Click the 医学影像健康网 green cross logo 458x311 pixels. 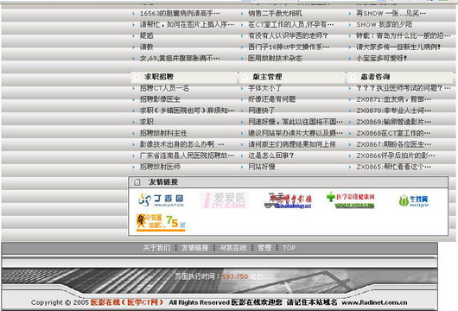point(351,200)
